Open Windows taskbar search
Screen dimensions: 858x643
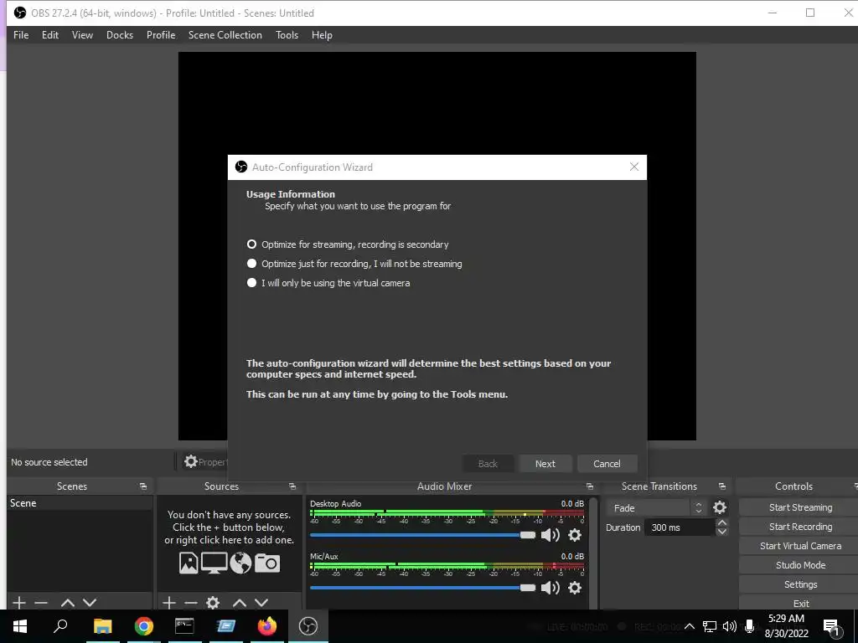[60, 626]
